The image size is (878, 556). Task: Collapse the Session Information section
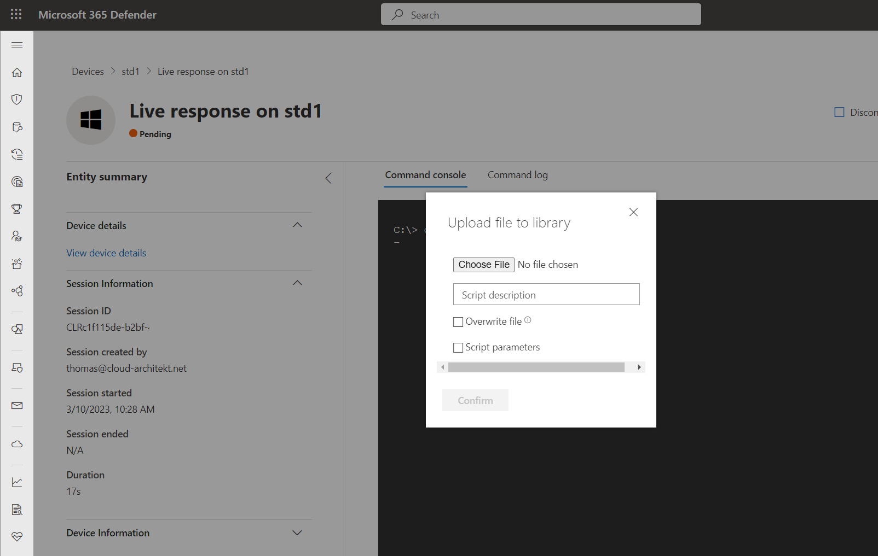[x=297, y=283]
